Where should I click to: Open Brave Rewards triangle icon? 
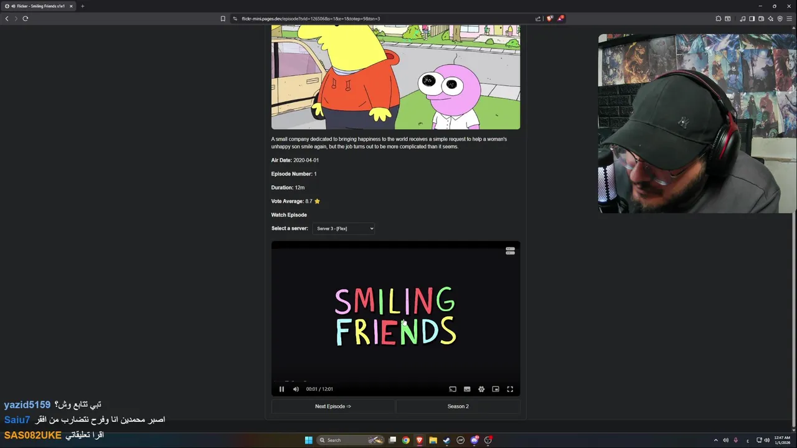(560, 19)
